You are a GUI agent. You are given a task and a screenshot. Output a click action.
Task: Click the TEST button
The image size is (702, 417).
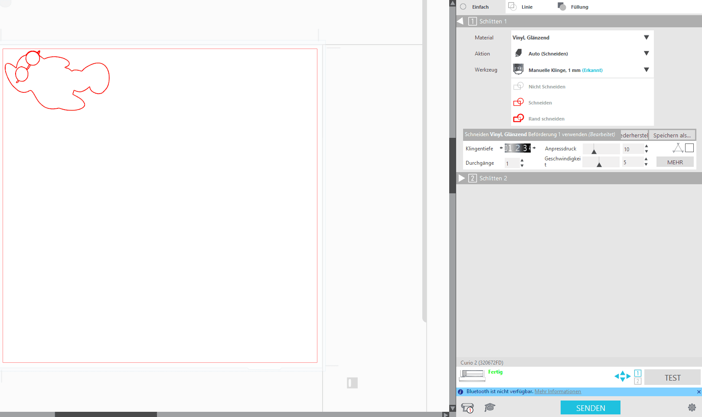673,378
